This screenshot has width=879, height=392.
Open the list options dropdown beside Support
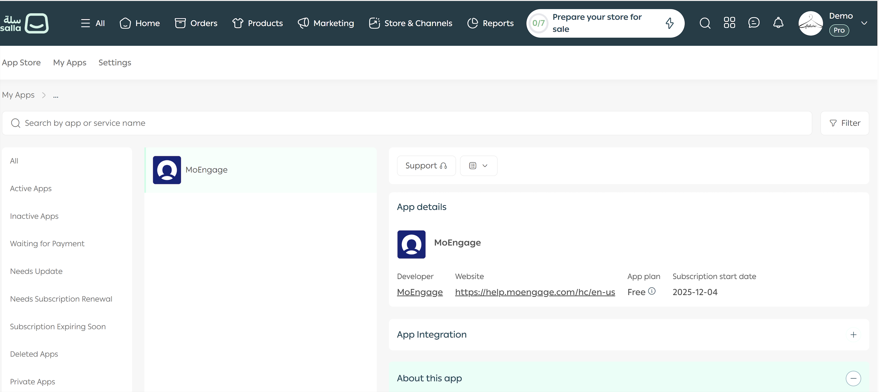coord(478,166)
